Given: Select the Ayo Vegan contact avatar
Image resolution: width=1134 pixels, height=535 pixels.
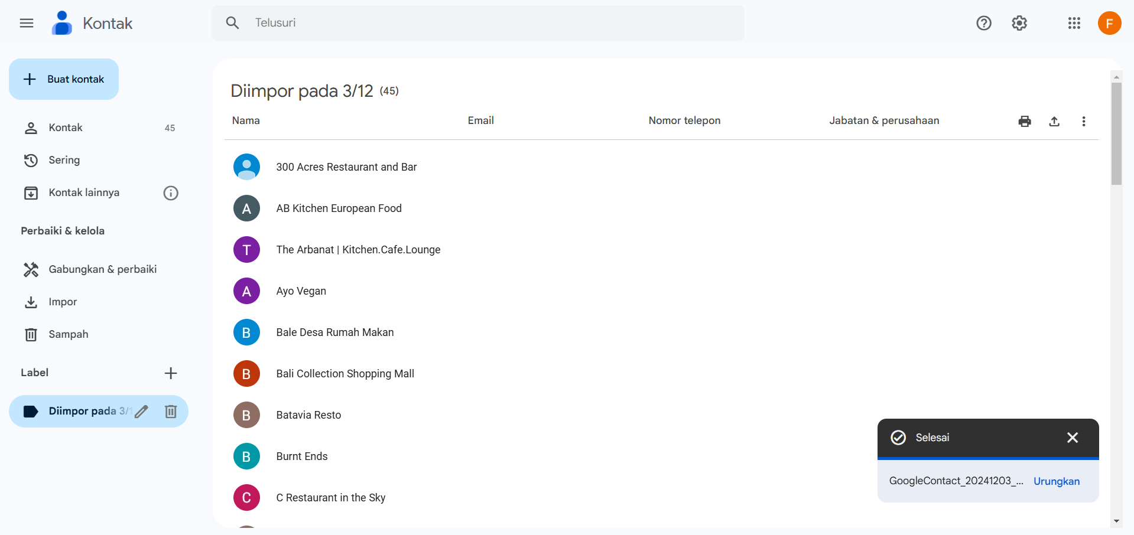Looking at the screenshot, I should point(246,291).
